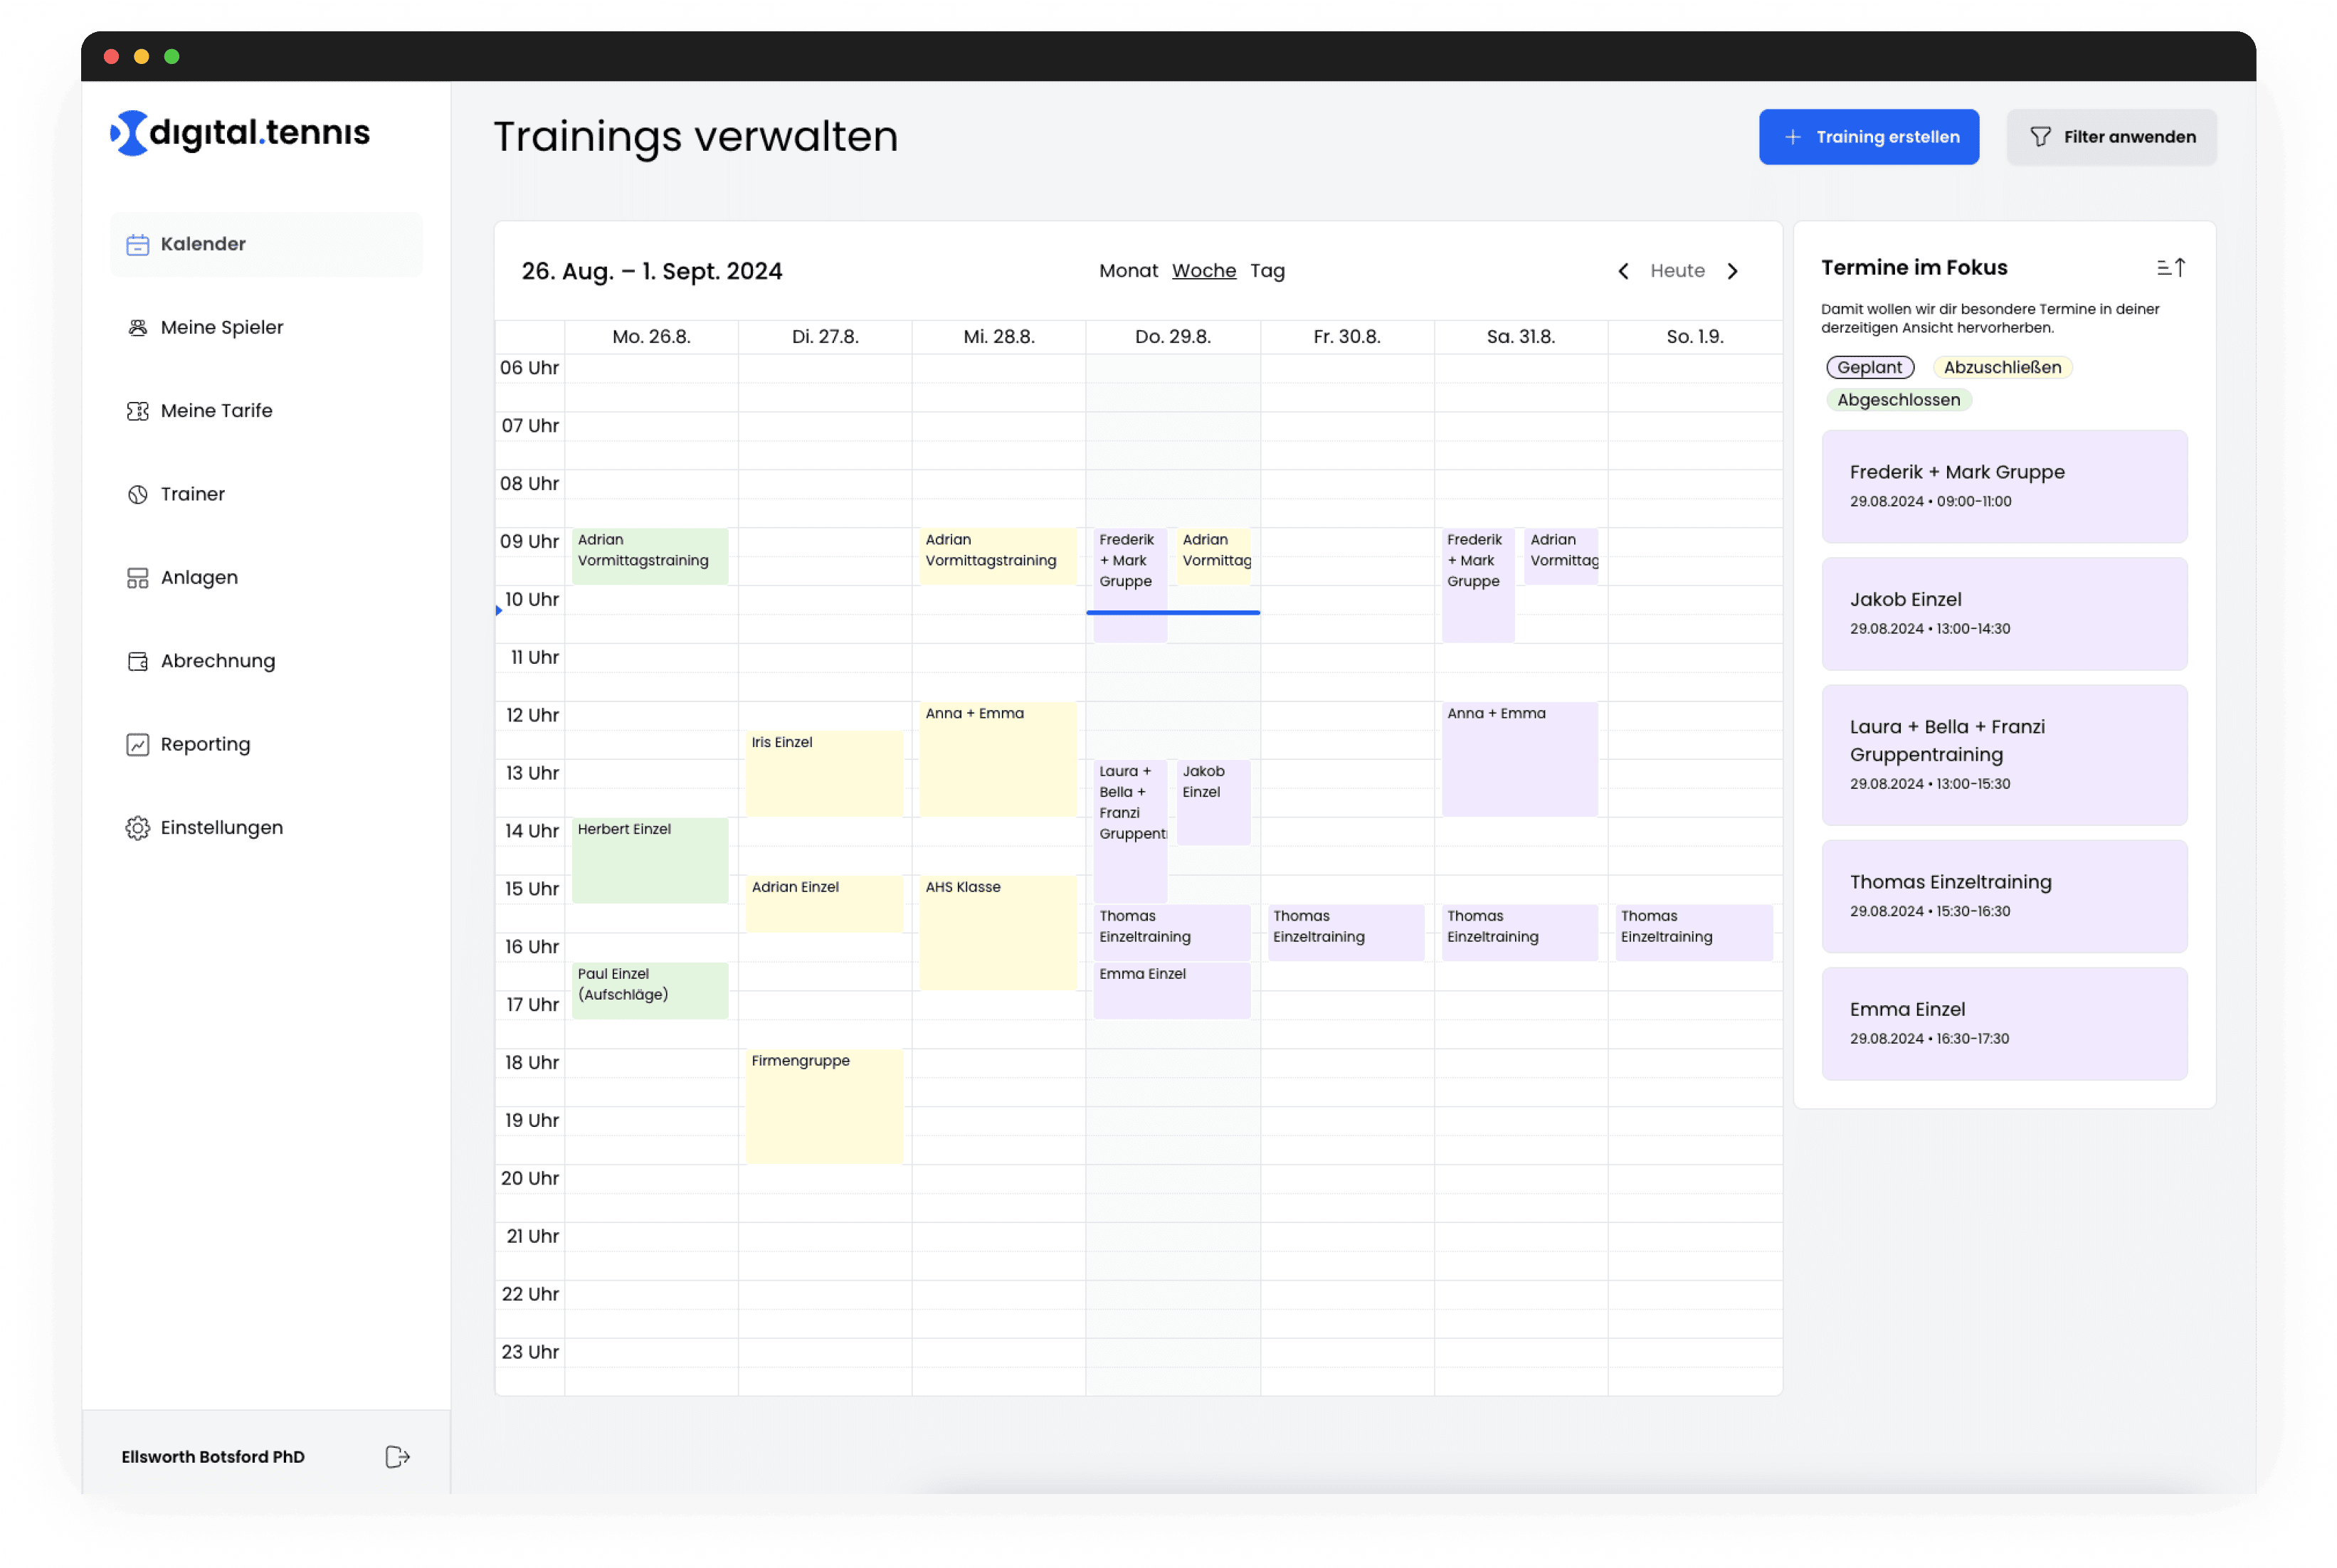The width and height of the screenshot is (2337, 1568).
Task: Open Paul Einzel (Aufschläge) event
Action: click(x=650, y=991)
